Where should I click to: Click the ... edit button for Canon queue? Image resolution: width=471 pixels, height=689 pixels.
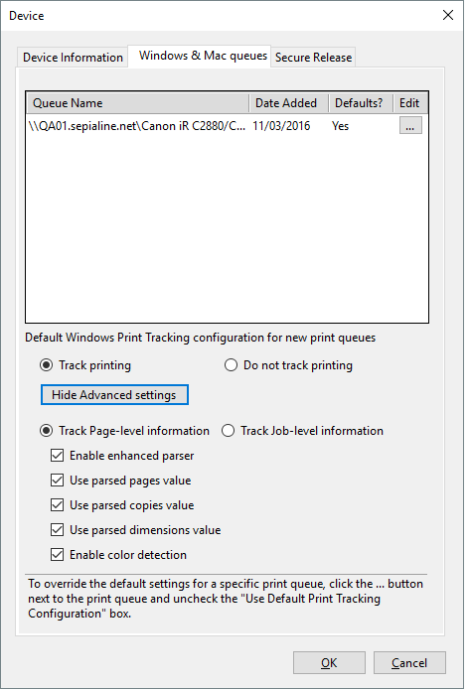(410, 126)
